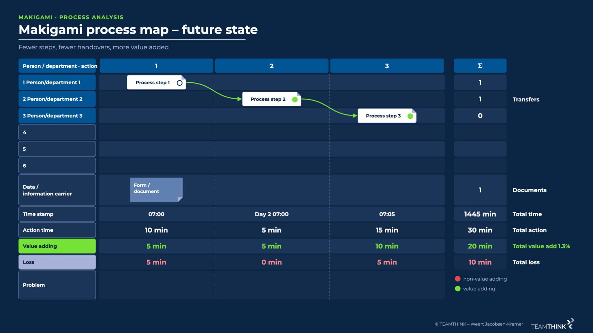The width and height of the screenshot is (593, 333).
Task: Select row 2 Person/department 2 label
Action: 57,99
